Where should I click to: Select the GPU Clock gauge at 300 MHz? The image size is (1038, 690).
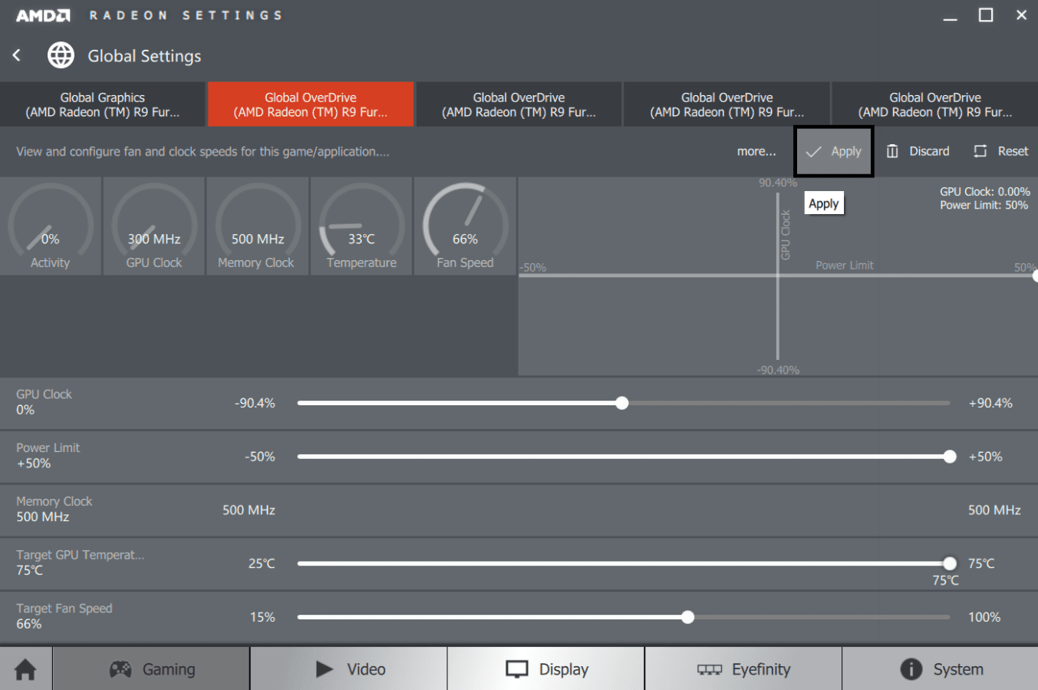[x=154, y=226]
